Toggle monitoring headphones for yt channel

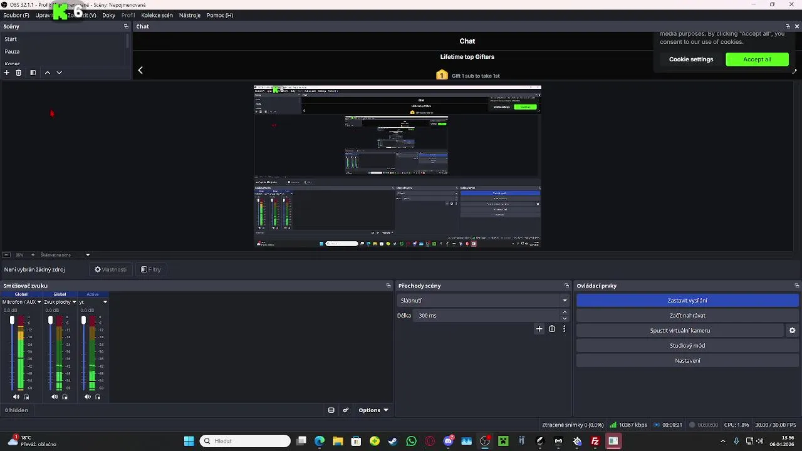tap(98, 397)
